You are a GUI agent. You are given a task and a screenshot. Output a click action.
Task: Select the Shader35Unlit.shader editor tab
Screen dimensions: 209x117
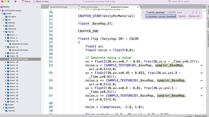point(120,7)
